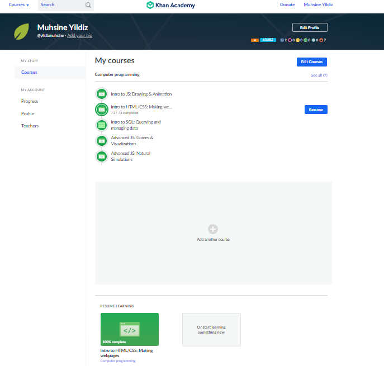
Task: Click the Computer programming section heading
Action: (117, 74)
